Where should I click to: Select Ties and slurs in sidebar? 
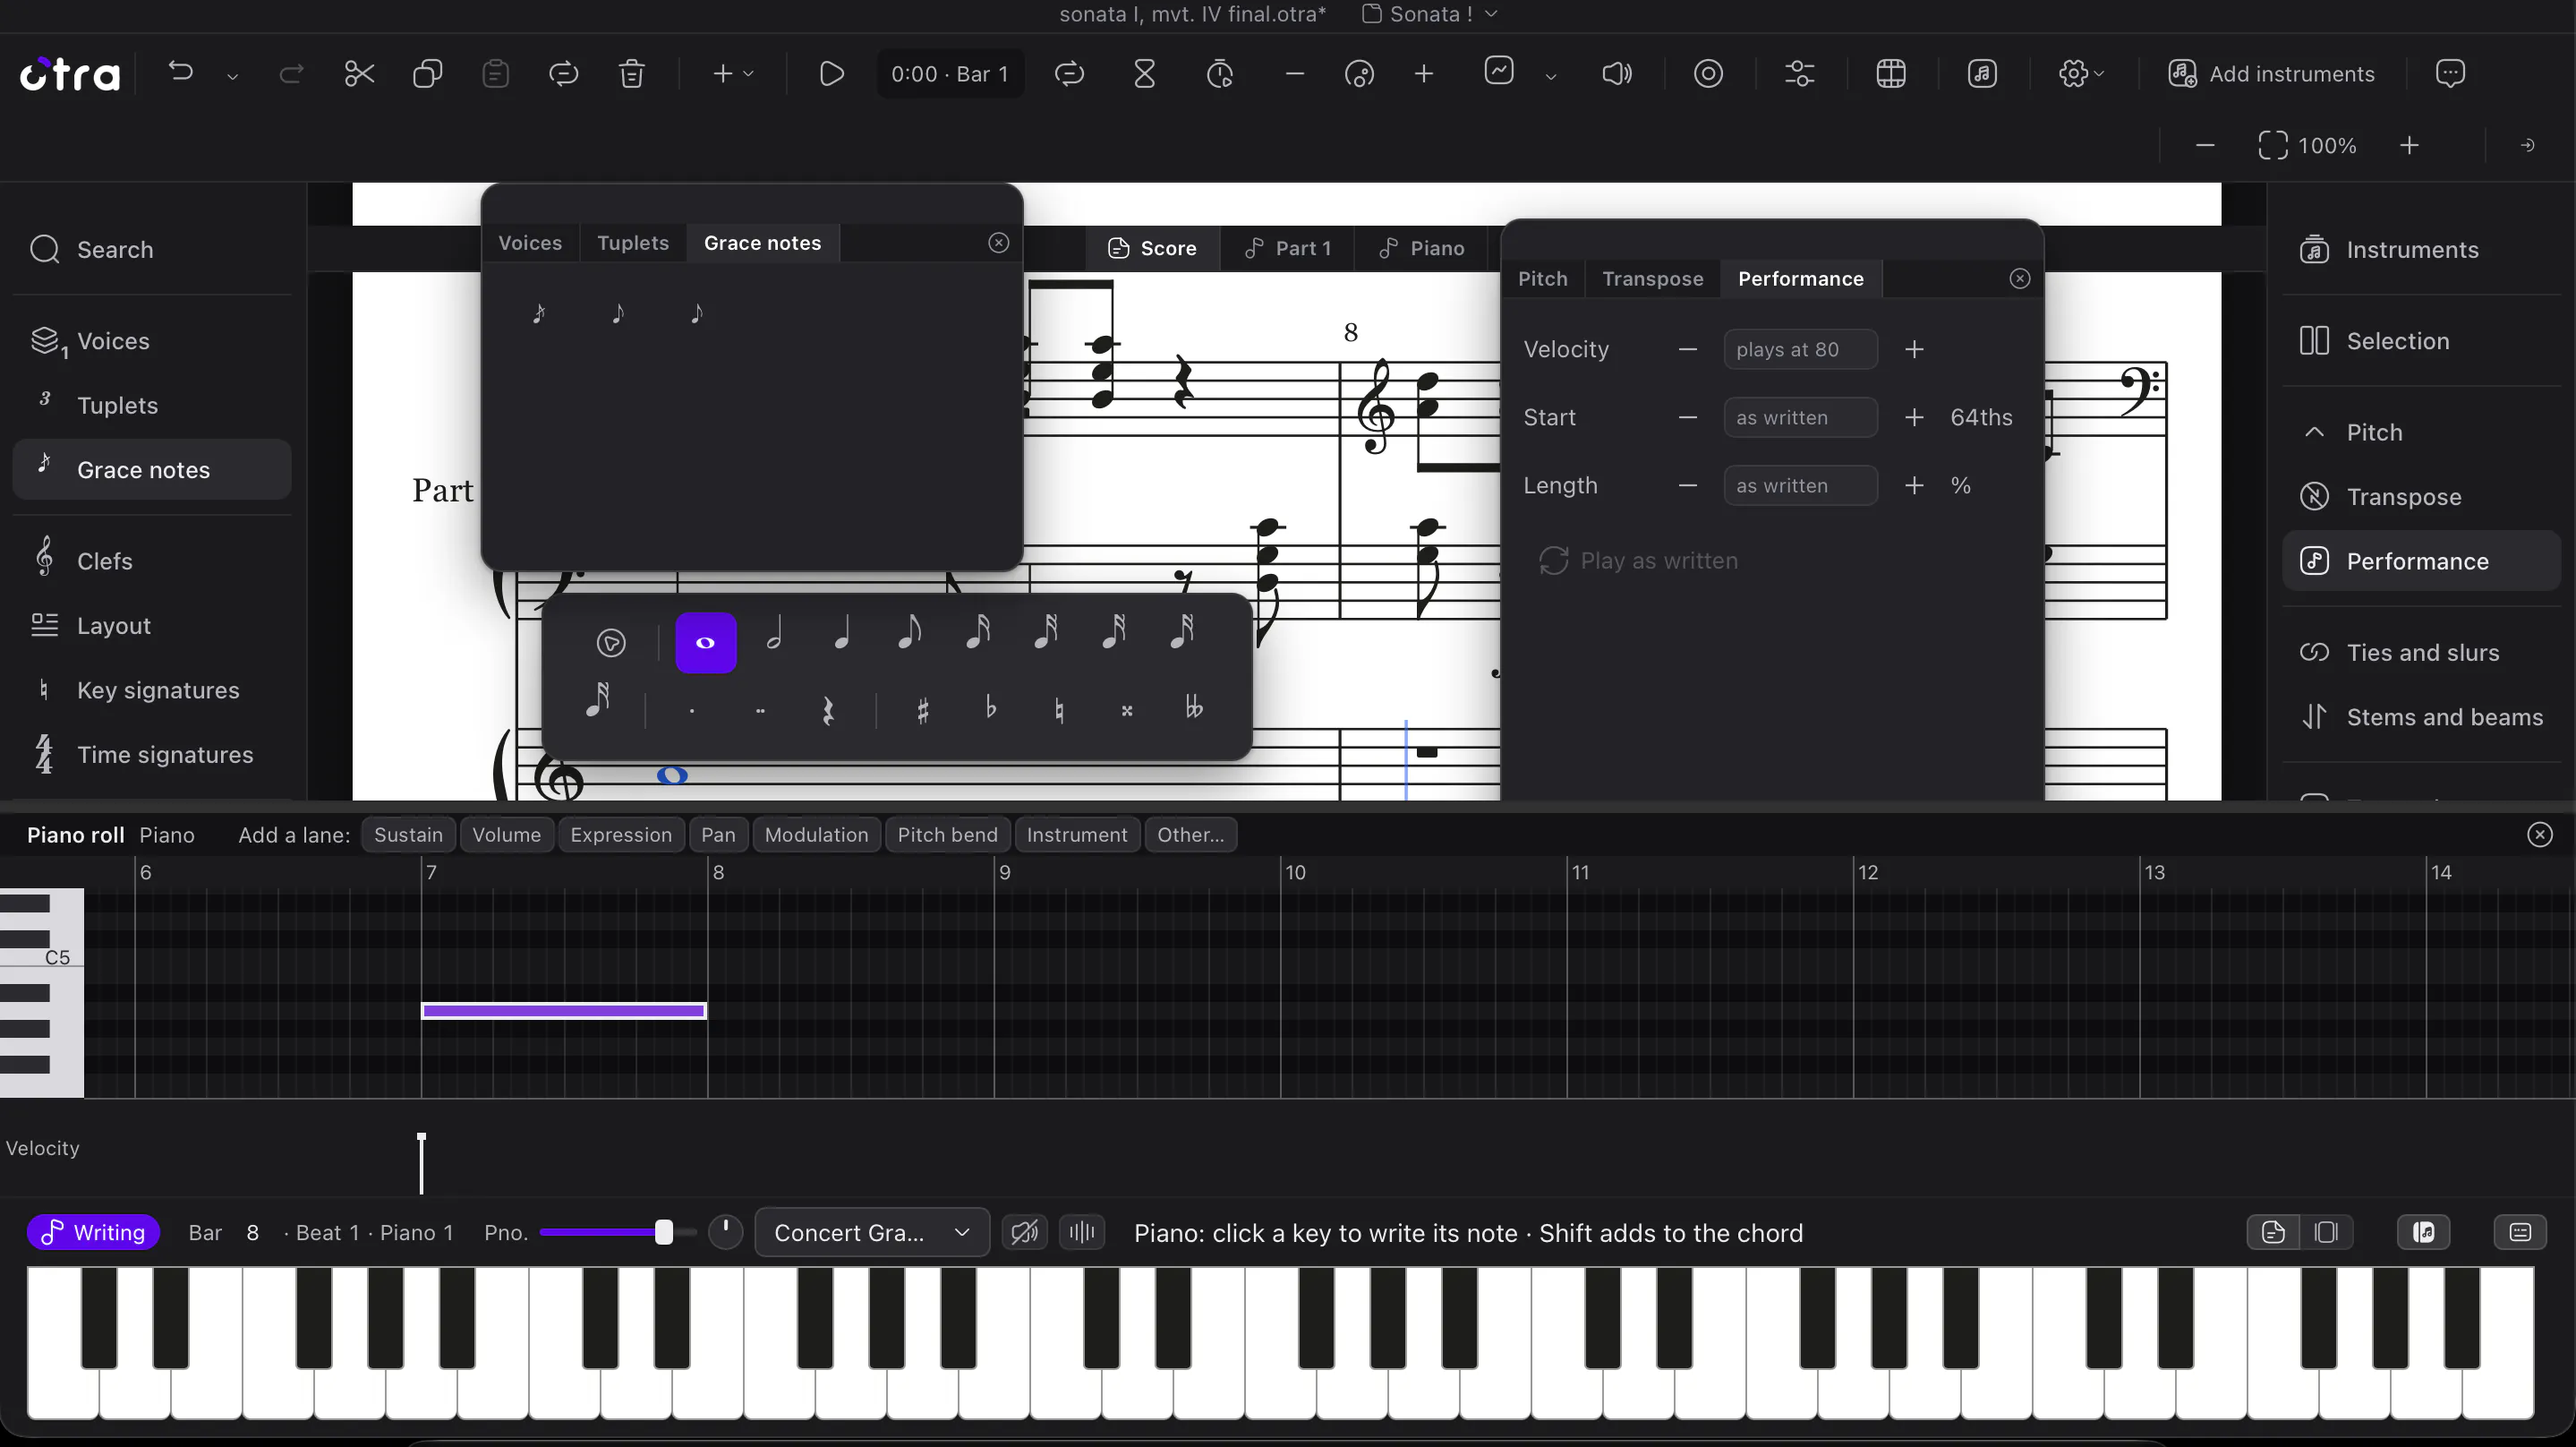click(2421, 653)
